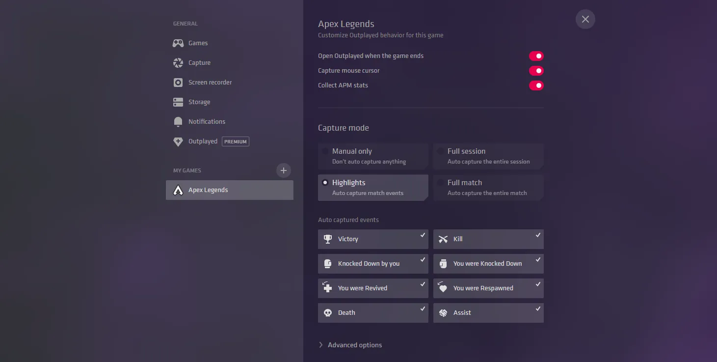Image resolution: width=717 pixels, height=362 pixels.
Task: Click the You were Respawned heart icon
Action: tap(443, 288)
